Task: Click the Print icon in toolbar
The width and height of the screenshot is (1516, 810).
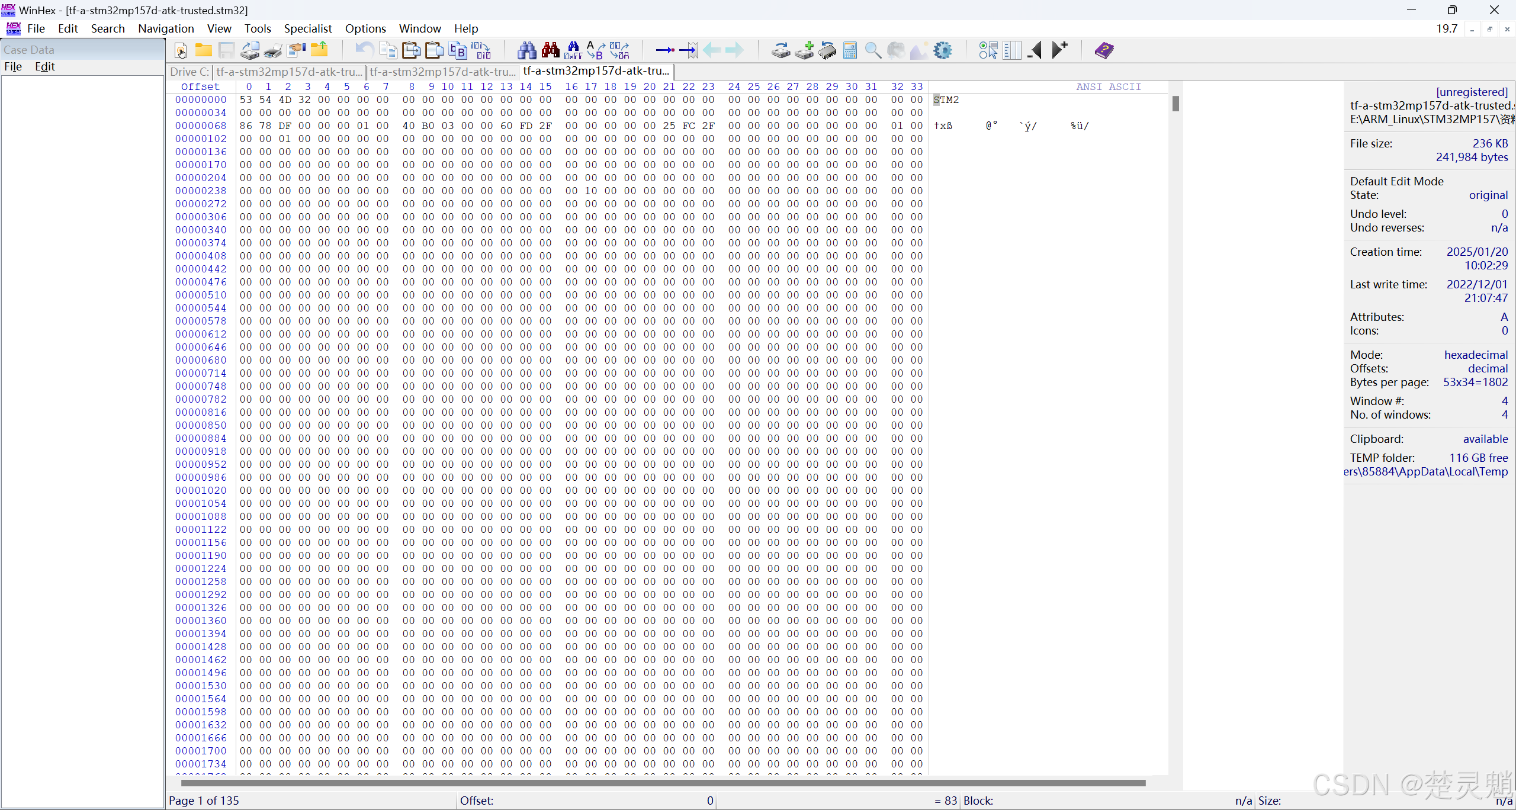Action: [x=273, y=50]
